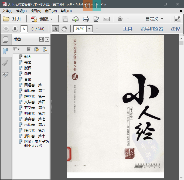
Task: Click the bookmarks panel right-arrow button
Action: (x=47, y=39)
